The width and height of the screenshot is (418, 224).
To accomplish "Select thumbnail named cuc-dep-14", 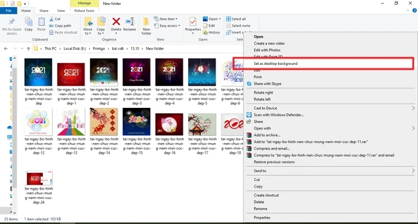I will [x=104, y=122].
